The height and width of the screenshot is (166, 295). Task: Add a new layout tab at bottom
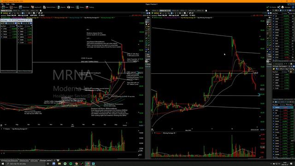pos(58,160)
